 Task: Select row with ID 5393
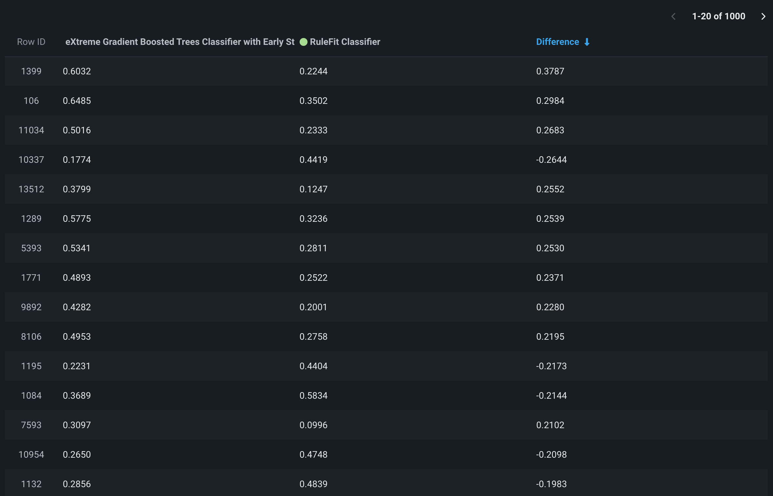tap(31, 248)
